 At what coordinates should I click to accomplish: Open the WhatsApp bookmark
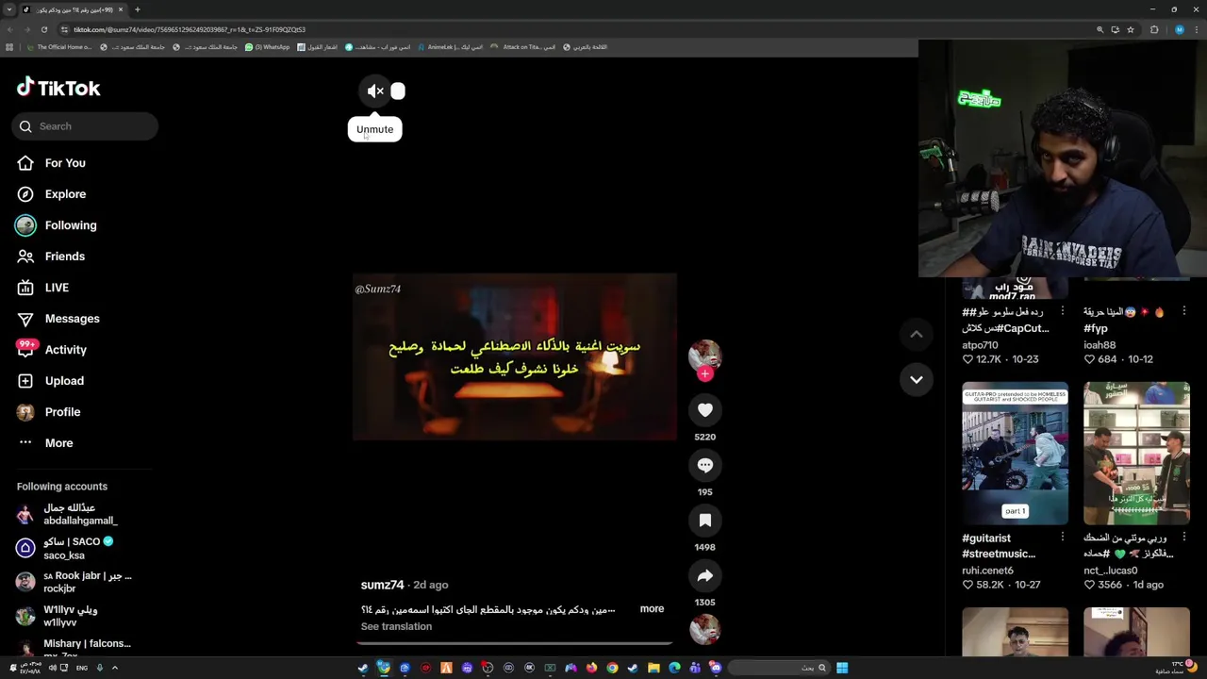tap(268, 46)
